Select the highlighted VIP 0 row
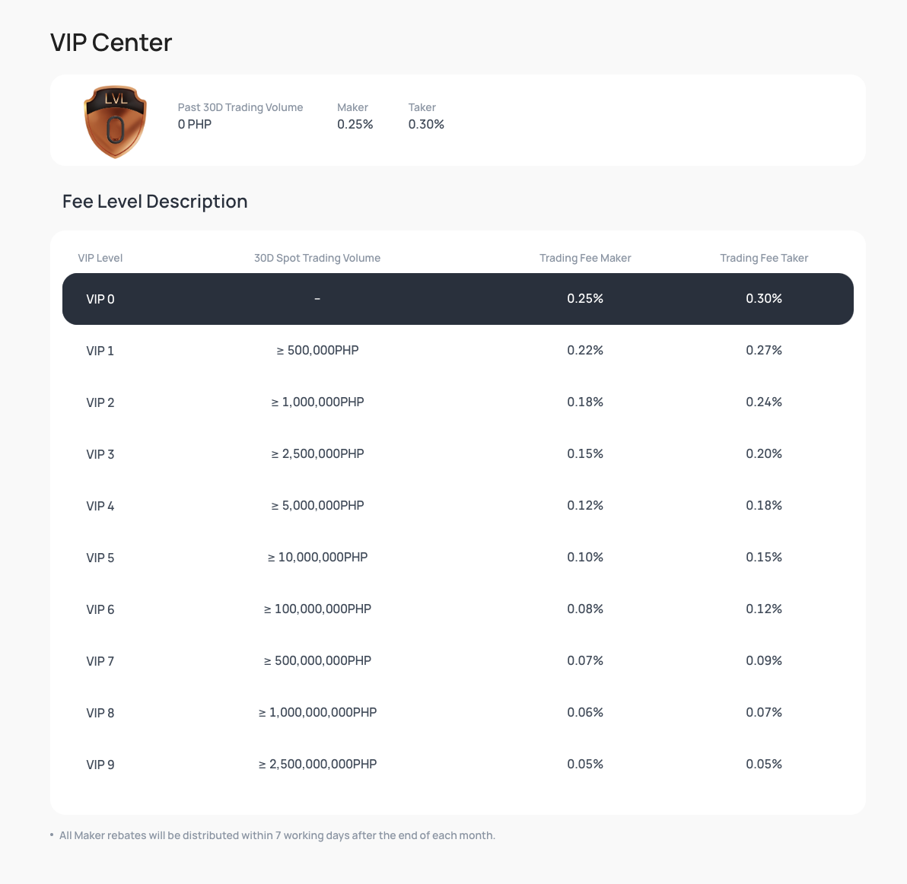The height and width of the screenshot is (884, 907). (457, 299)
